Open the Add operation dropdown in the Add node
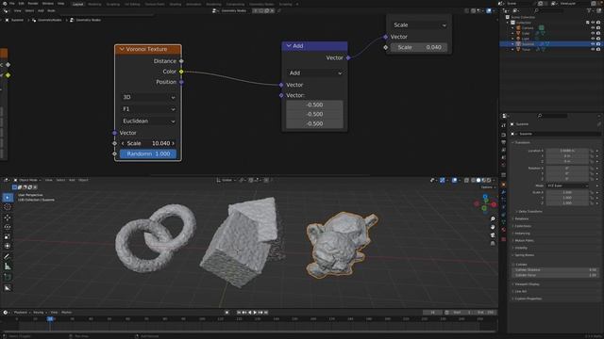 tap(314, 73)
